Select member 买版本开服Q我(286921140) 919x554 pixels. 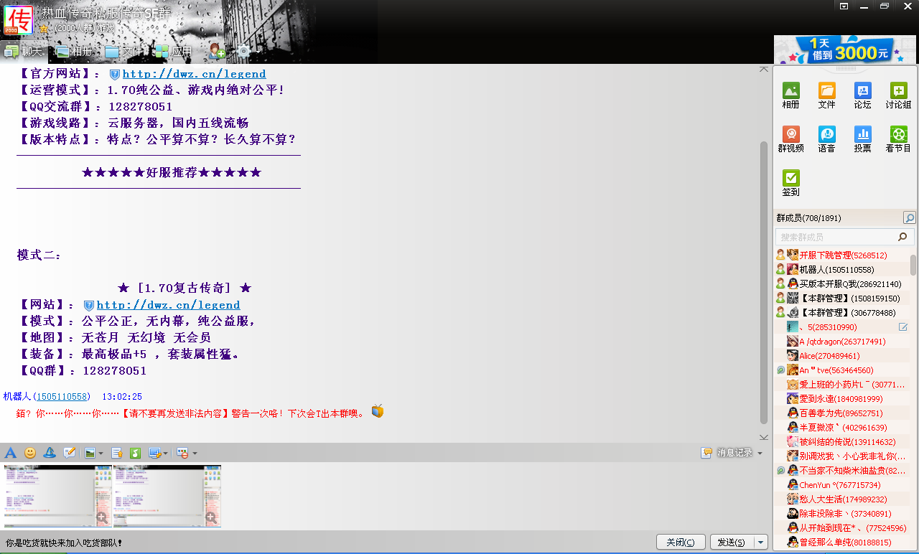pyautogui.click(x=841, y=284)
